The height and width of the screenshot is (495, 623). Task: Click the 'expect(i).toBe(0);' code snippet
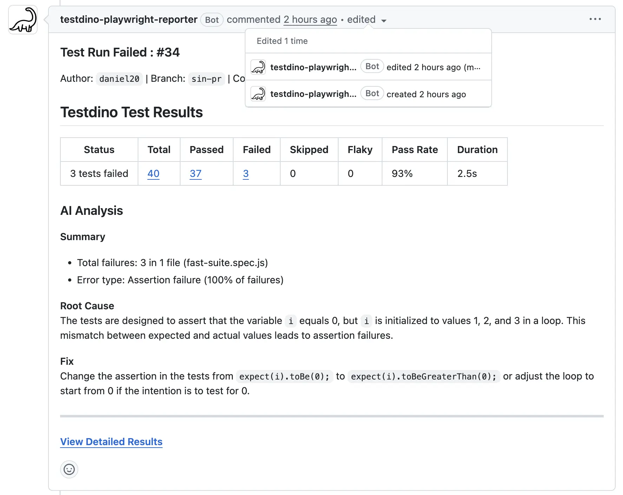click(x=284, y=376)
